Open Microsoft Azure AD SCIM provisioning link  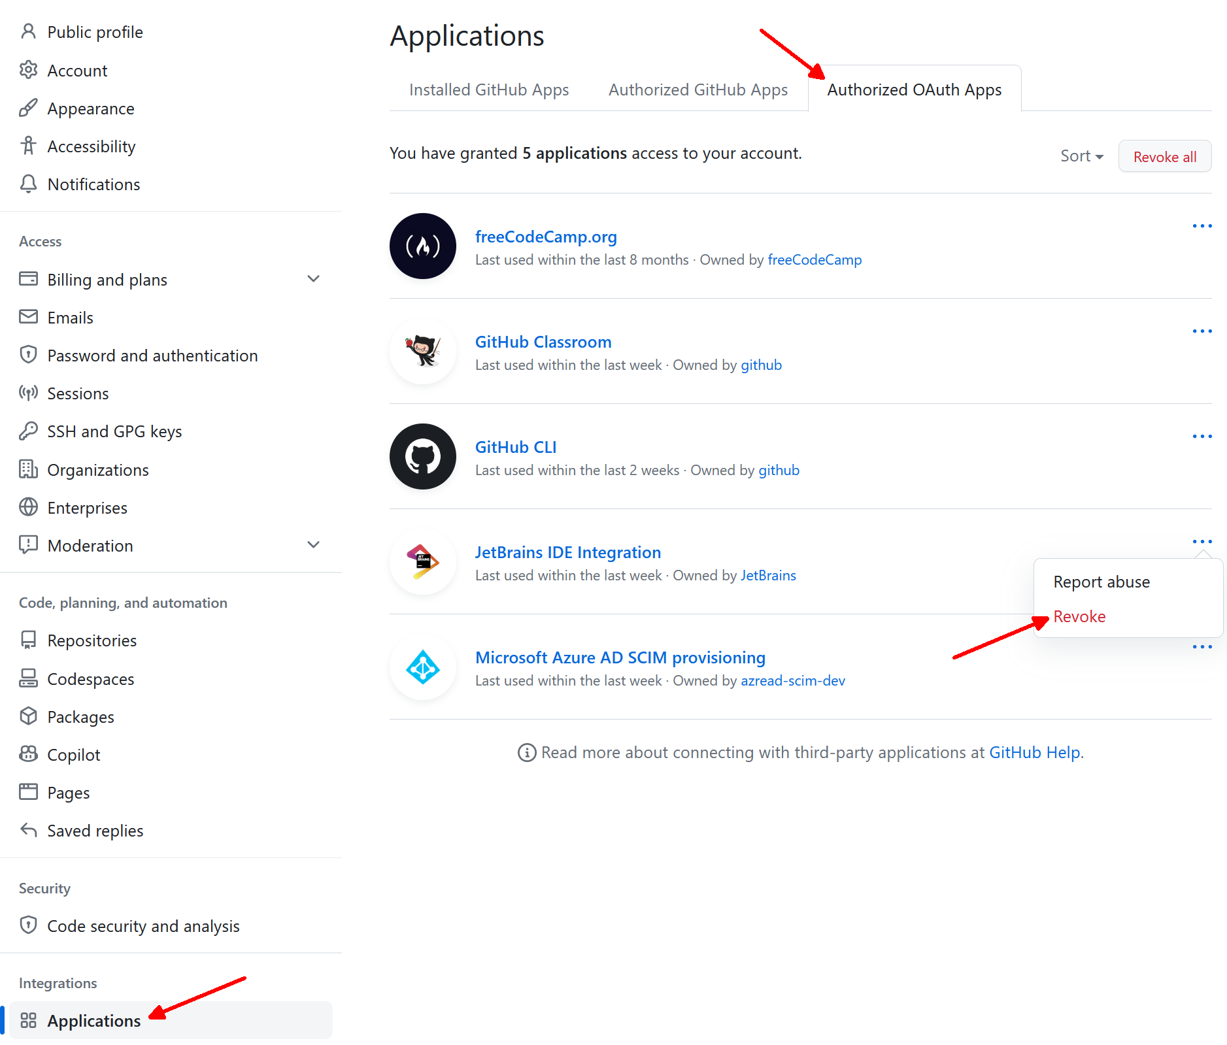(x=620, y=657)
